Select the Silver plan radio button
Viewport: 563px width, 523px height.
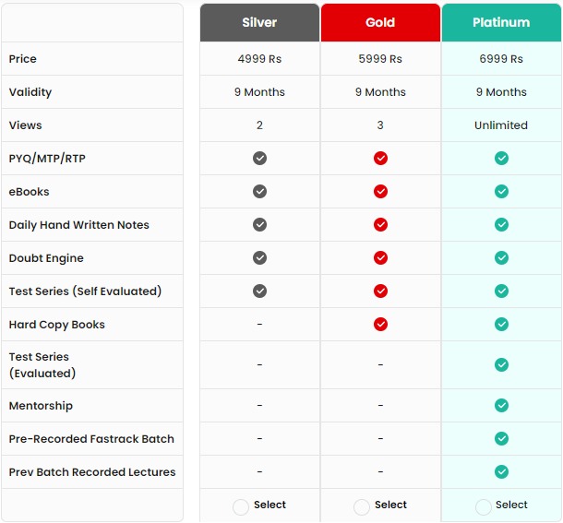point(241,506)
